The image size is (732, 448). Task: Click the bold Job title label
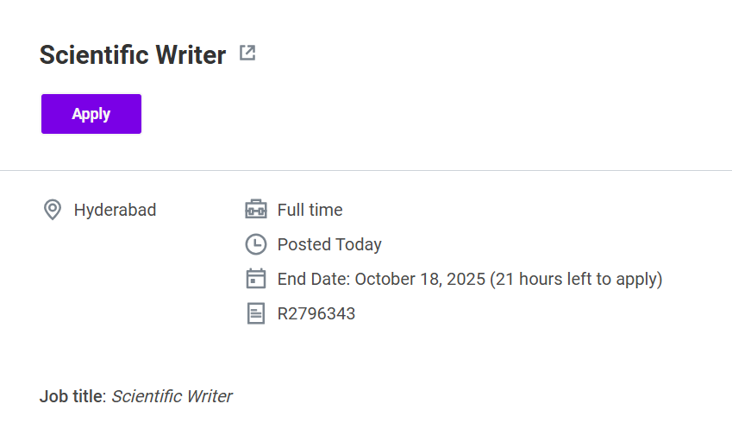pos(71,397)
